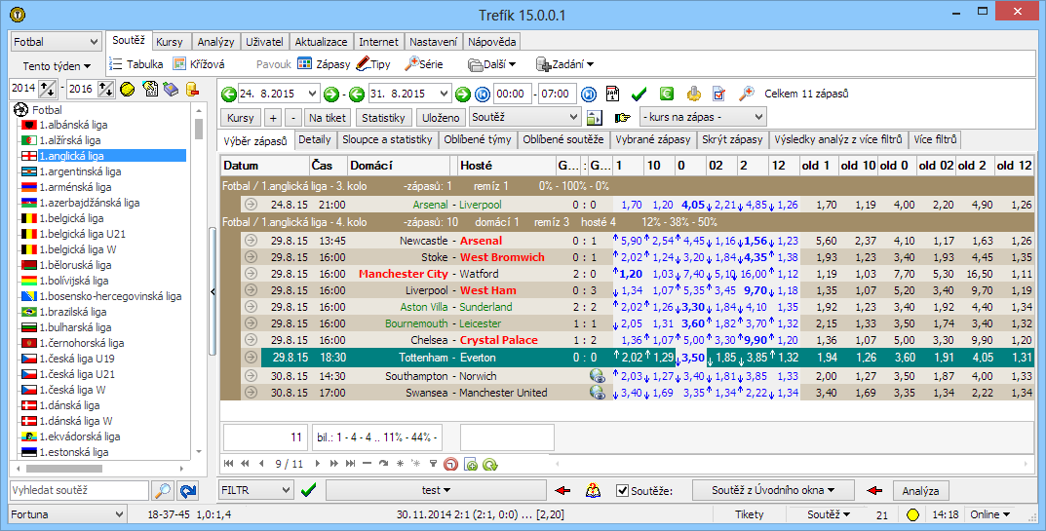Viewport: 1046px width, 531px height.
Task: Click the green back arrow left of 24. 8.2015
Action: coord(229,95)
